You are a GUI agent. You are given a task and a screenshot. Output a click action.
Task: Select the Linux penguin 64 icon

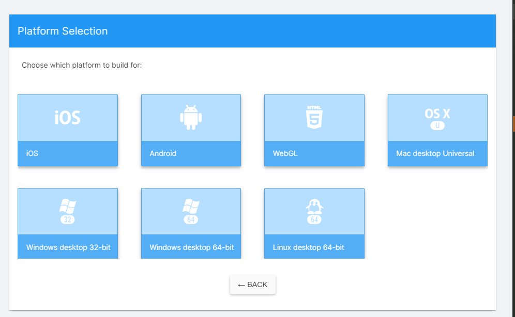point(314,212)
